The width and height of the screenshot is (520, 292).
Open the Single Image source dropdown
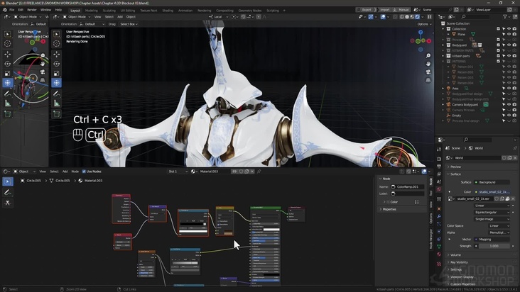point(492,219)
